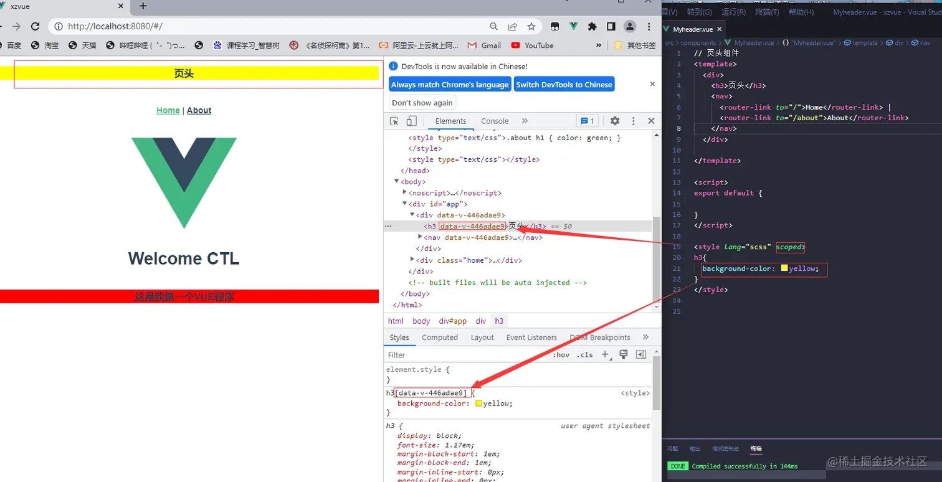942x482 pixels.
Task: Open the Chrome profile avatar
Action: (x=630, y=27)
